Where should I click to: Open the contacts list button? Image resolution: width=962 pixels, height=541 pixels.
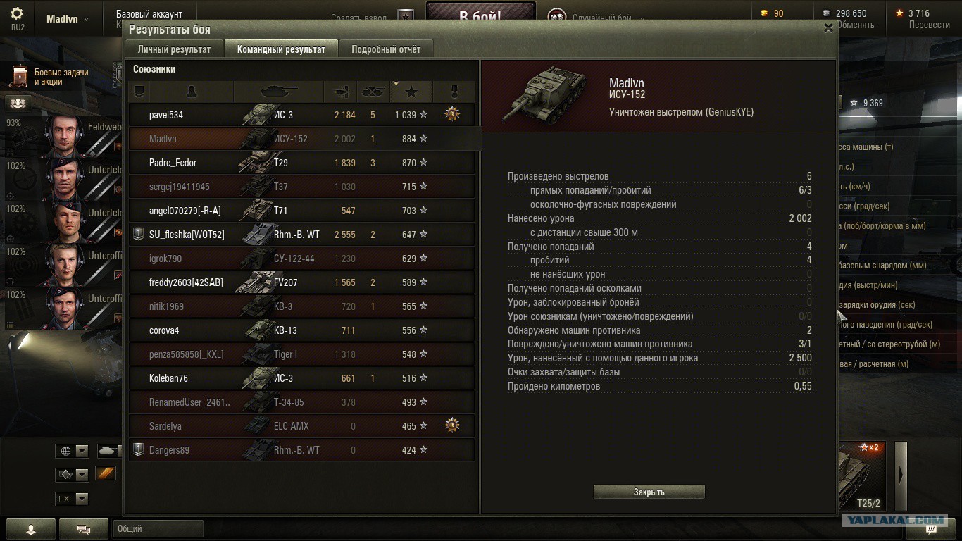tap(31, 529)
